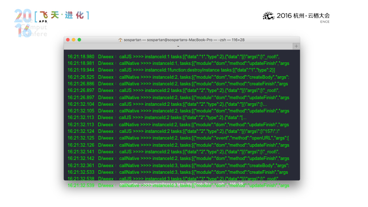Select the openURL event log line

pyautogui.click(x=178, y=138)
